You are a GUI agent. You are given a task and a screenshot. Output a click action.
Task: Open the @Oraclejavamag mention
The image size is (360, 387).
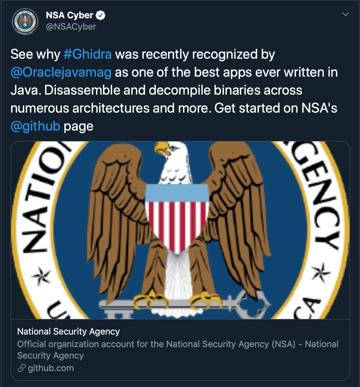click(x=61, y=72)
